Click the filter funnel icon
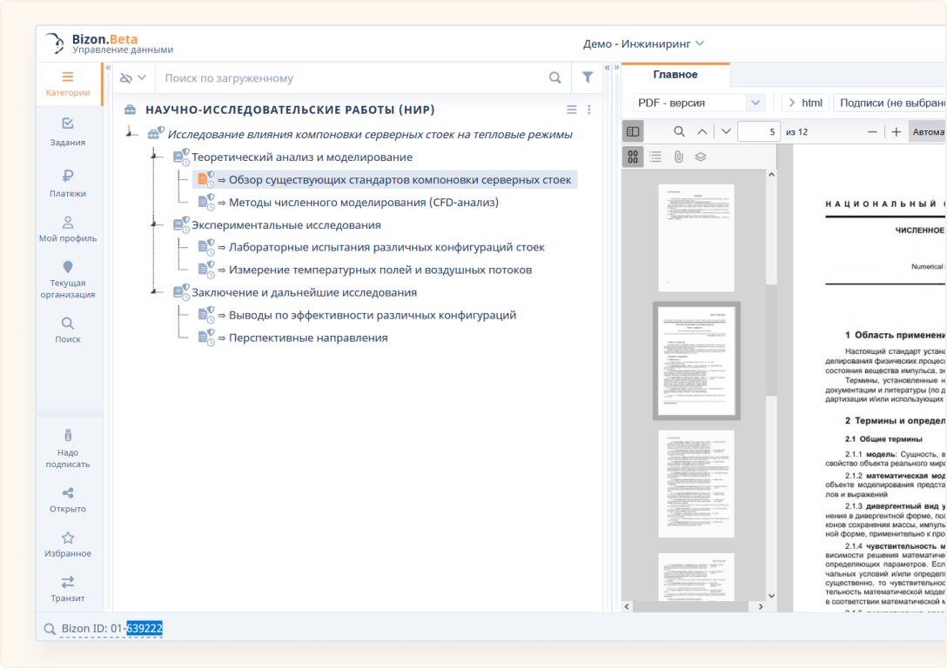Viewport: 947px width, 668px height. tap(588, 78)
